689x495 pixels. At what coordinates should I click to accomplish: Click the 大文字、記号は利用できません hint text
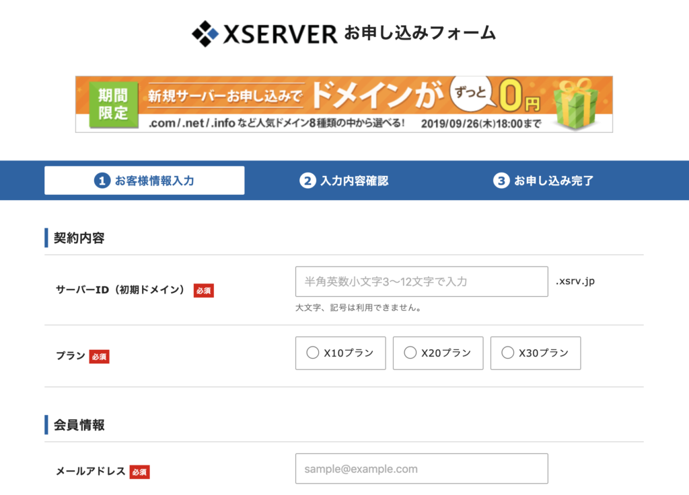click(x=359, y=308)
